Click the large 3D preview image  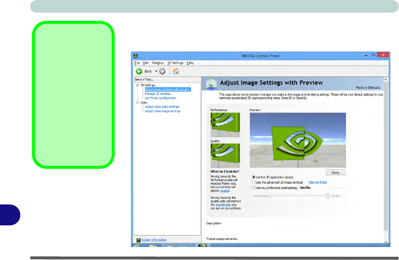coord(298,140)
